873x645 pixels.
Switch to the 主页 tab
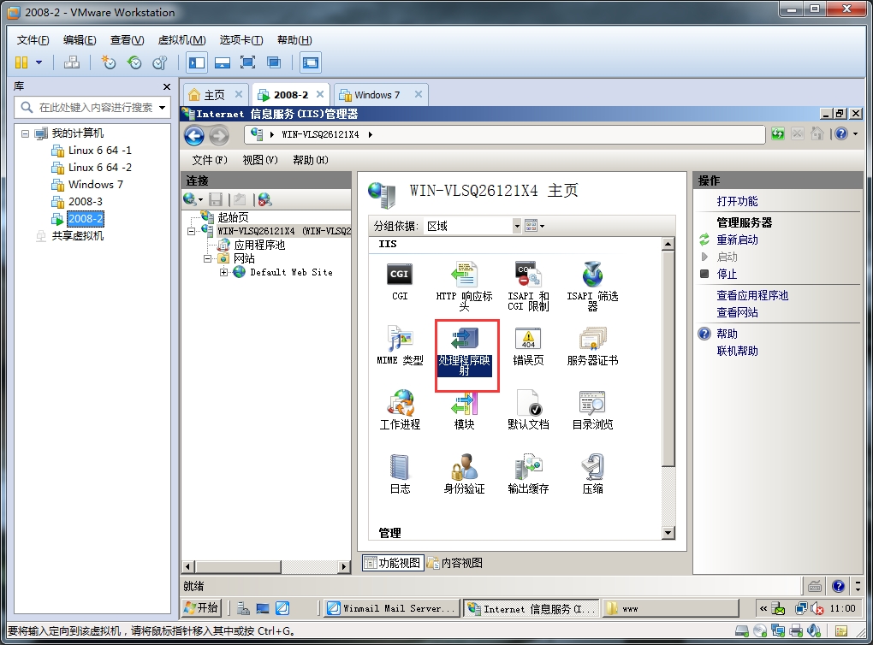215,95
